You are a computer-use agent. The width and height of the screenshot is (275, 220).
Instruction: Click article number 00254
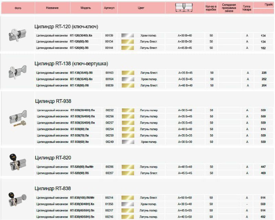[110, 129]
